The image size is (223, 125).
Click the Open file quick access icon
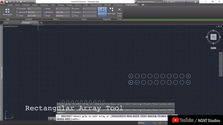point(10,2)
